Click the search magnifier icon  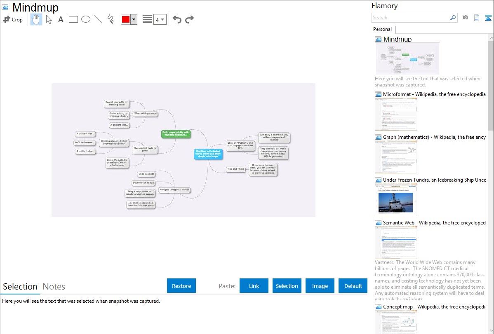[x=453, y=18]
